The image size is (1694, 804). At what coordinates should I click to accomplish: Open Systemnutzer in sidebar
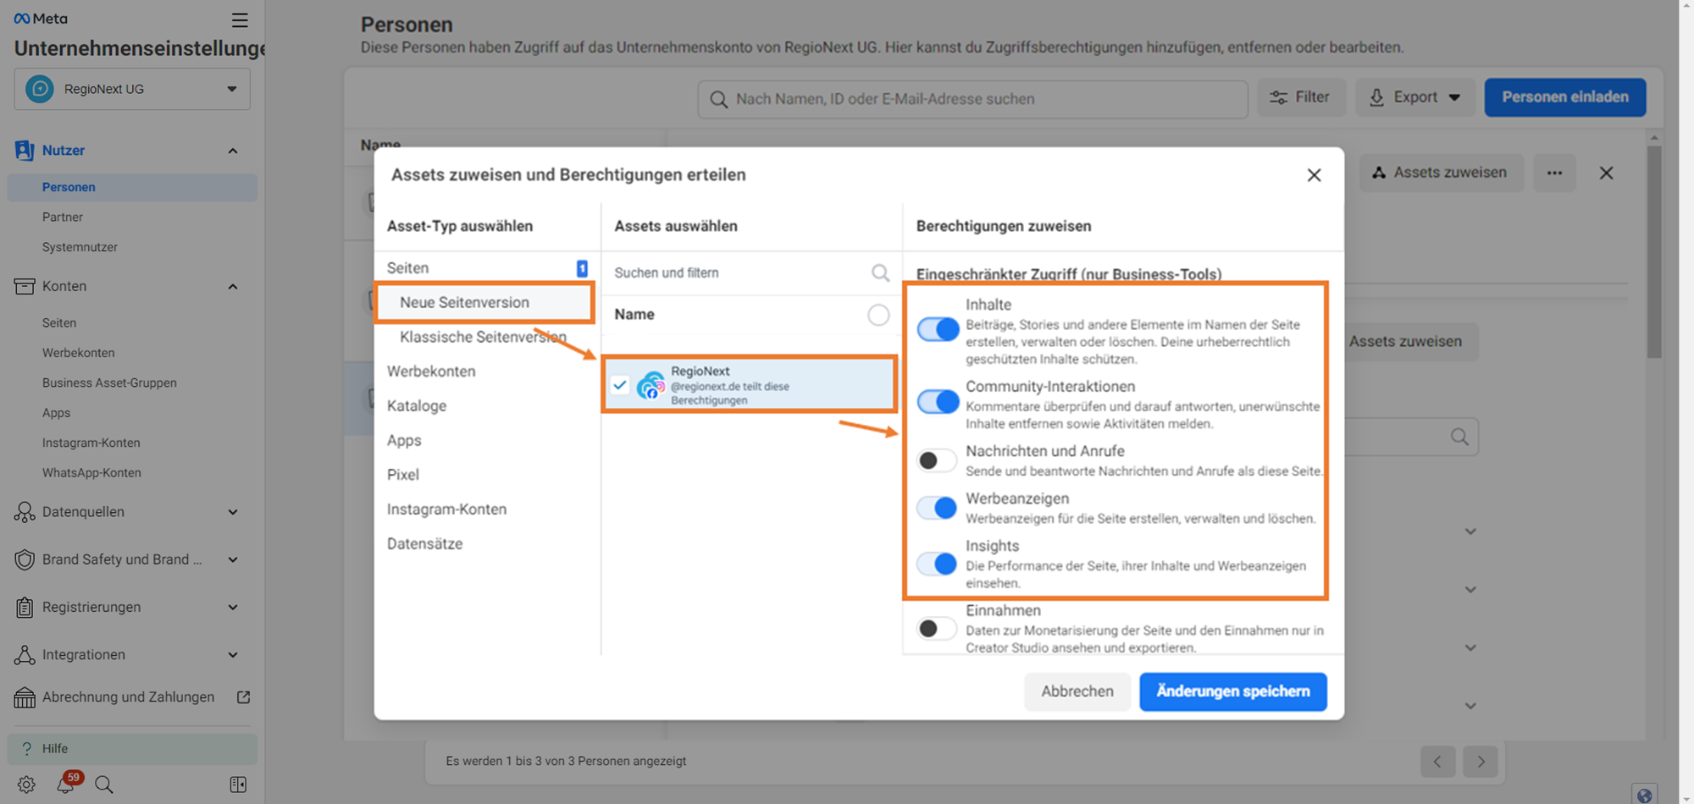click(80, 247)
